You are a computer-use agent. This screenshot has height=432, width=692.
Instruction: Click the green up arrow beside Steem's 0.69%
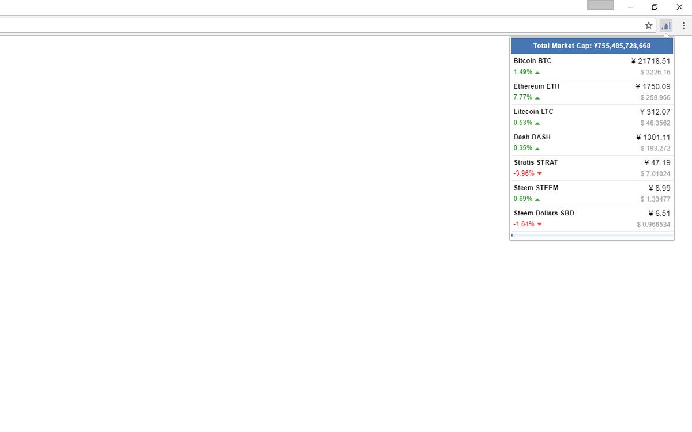[537, 199]
